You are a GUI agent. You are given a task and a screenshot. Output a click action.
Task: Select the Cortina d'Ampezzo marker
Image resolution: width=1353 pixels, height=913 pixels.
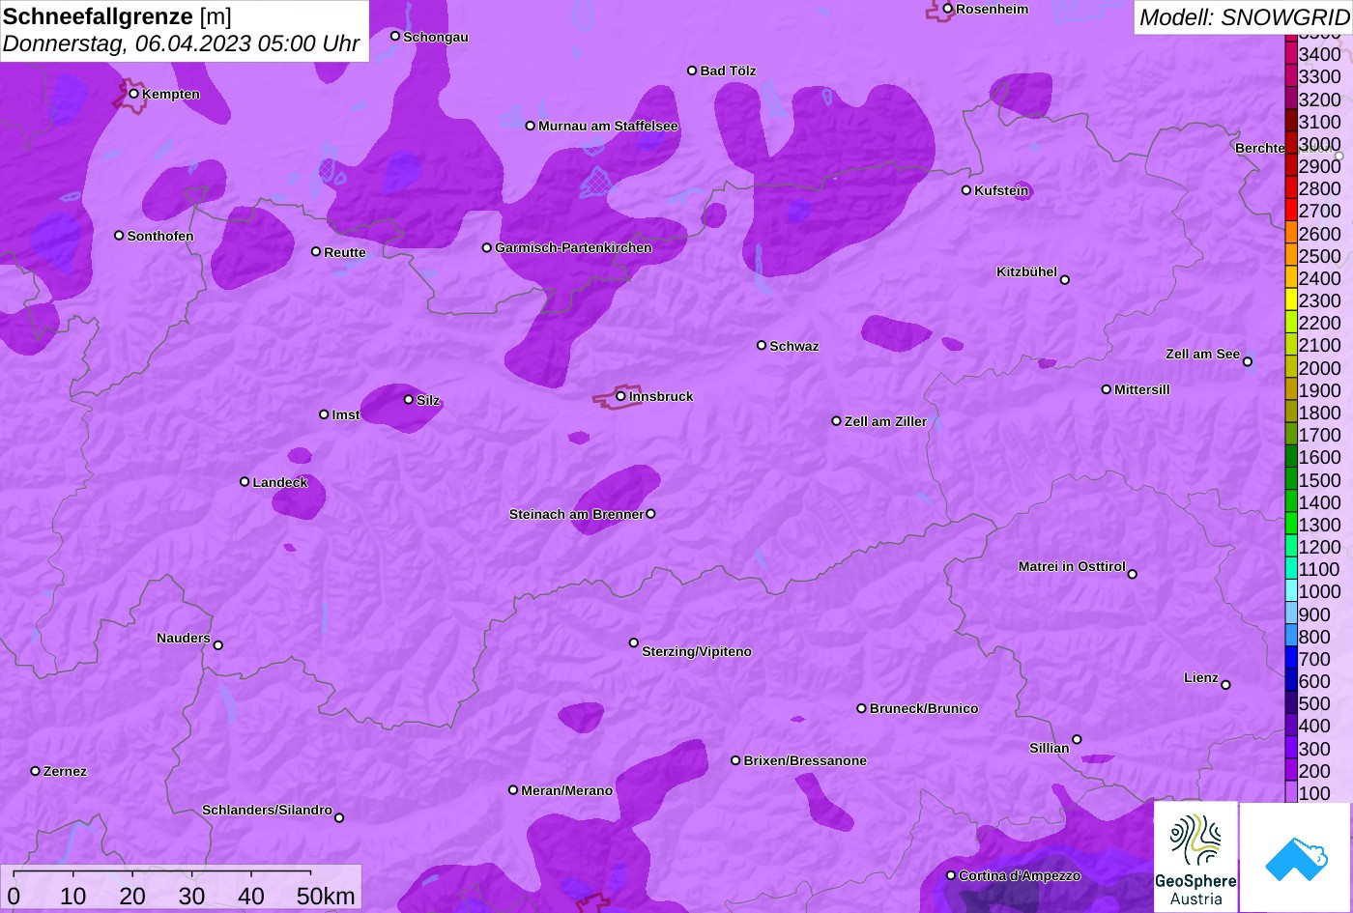coord(951,875)
